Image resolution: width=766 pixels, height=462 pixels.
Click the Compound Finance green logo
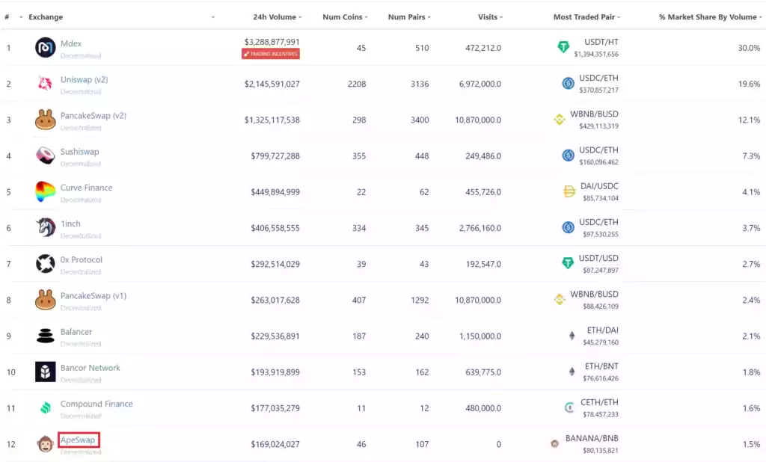45,407
